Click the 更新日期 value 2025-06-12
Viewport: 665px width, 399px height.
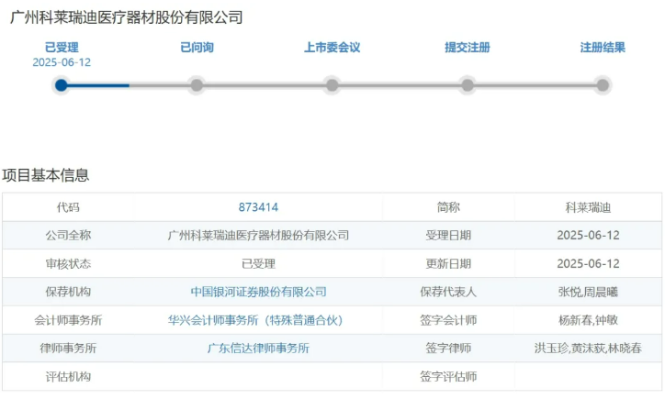click(588, 263)
